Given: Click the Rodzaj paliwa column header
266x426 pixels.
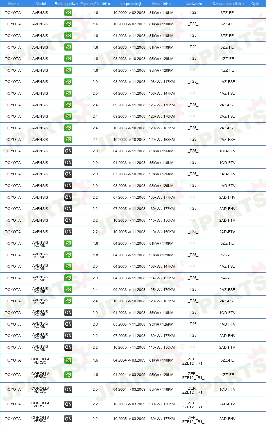Looking at the screenshot, I should pos(66,4).
